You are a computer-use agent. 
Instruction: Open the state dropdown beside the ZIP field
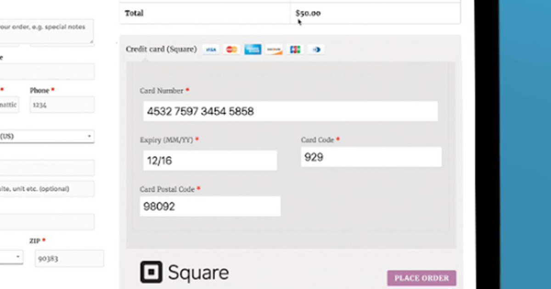pos(11,257)
